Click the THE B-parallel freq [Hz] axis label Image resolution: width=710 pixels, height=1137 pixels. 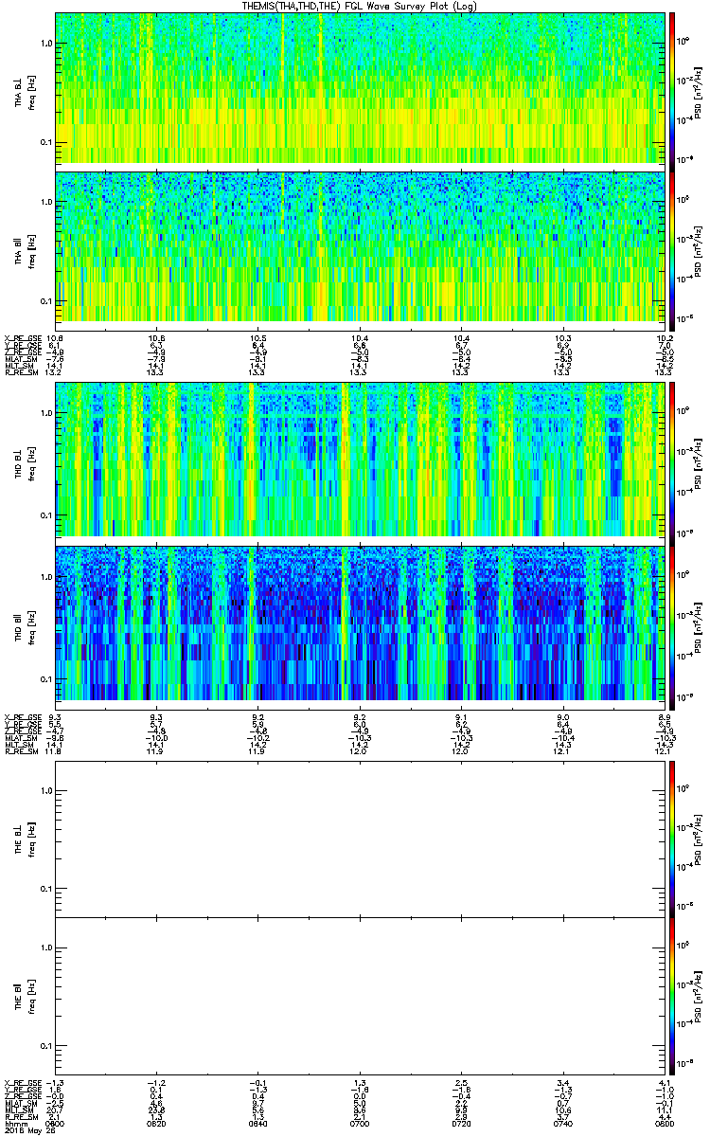[x=31, y=996]
